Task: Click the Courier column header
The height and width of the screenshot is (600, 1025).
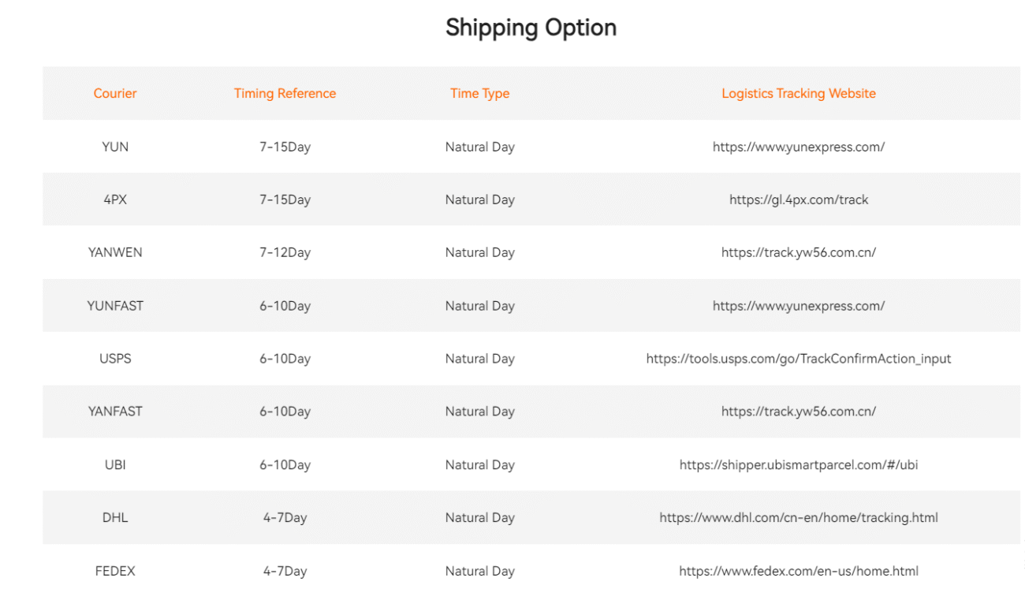Action: [x=115, y=93]
